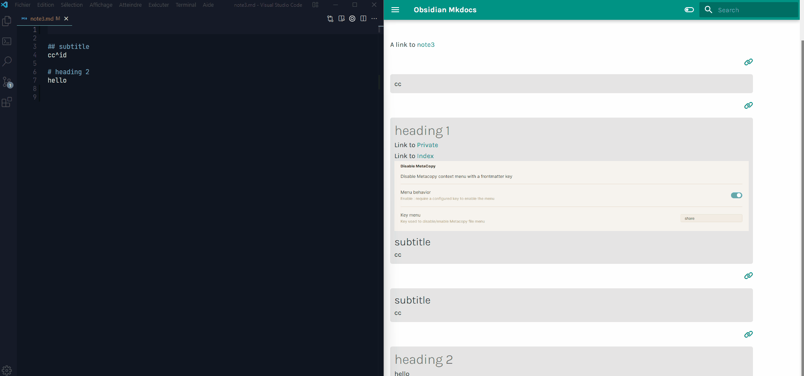The height and width of the screenshot is (376, 804).
Task: Select the note3.md editor tab
Action: tap(44, 19)
